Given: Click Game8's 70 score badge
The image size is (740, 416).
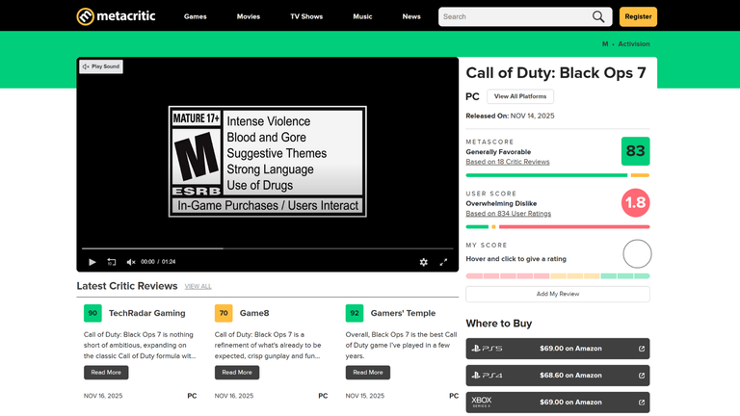Looking at the screenshot, I should tap(224, 313).
